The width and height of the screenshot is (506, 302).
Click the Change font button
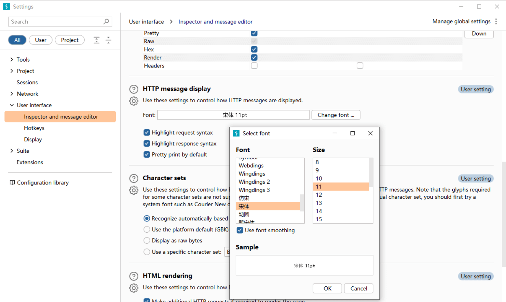click(x=335, y=115)
